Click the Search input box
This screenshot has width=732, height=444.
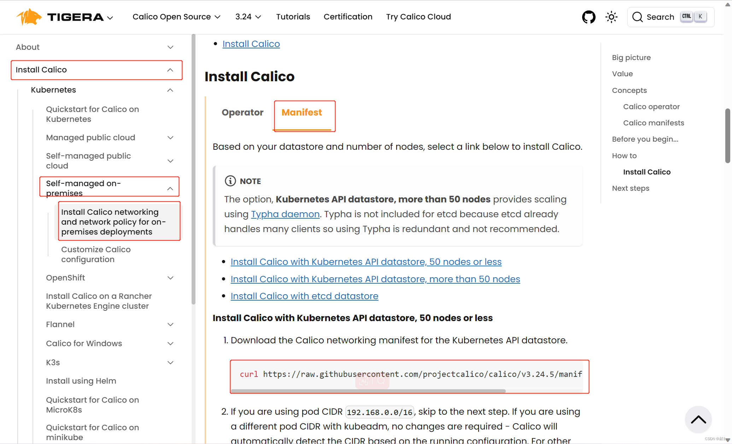[x=660, y=17]
